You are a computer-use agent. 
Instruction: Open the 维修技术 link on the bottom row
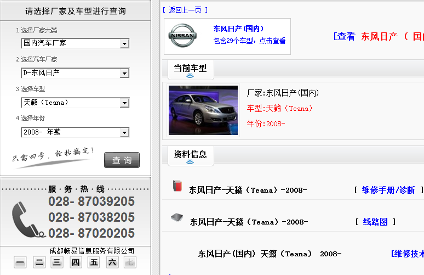[408, 254]
